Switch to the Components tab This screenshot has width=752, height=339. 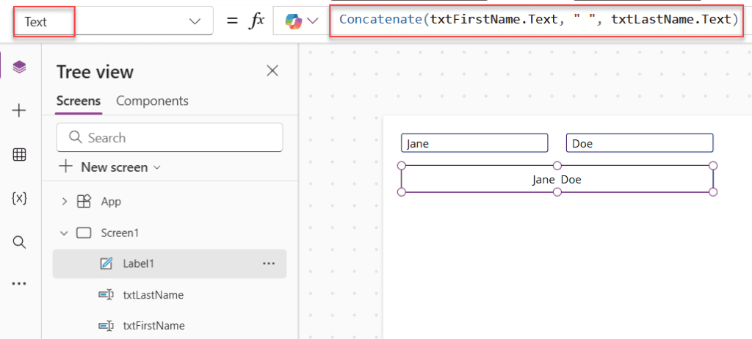click(153, 101)
